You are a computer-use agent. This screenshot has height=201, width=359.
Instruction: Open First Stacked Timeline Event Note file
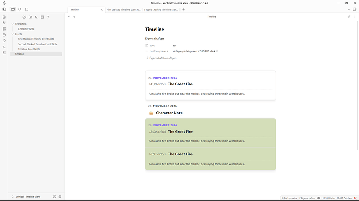pyautogui.click(x=36, y=39)
